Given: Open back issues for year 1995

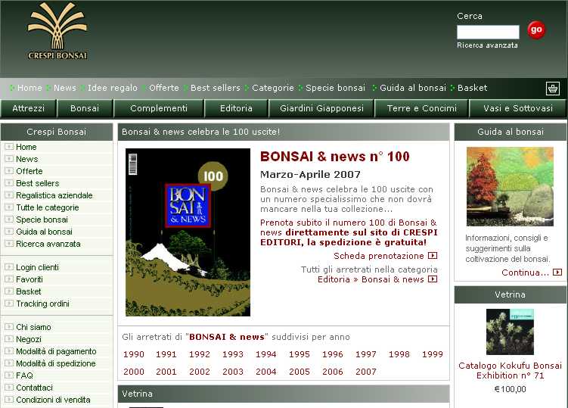Looking at the screenshot, I should 300,354.
